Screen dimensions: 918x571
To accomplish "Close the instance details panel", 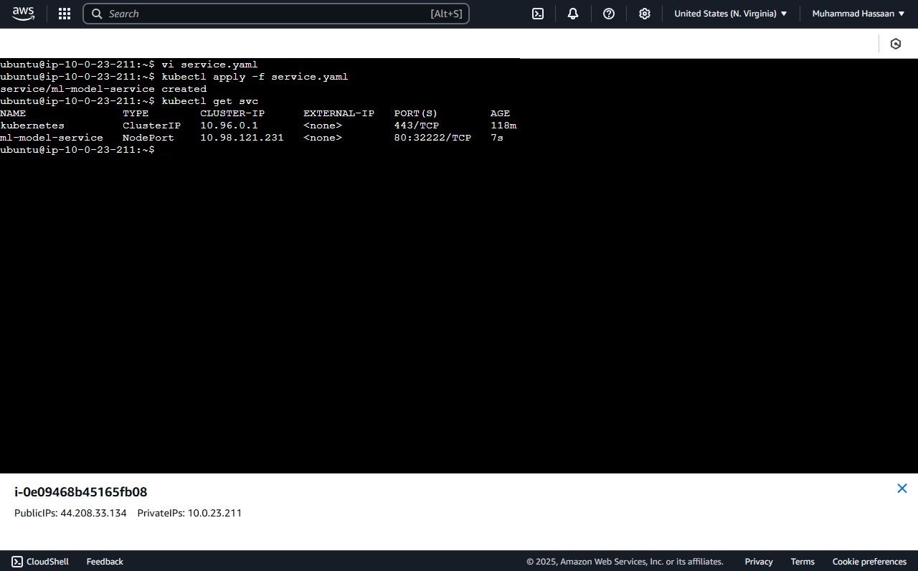I will pos(902,489).
